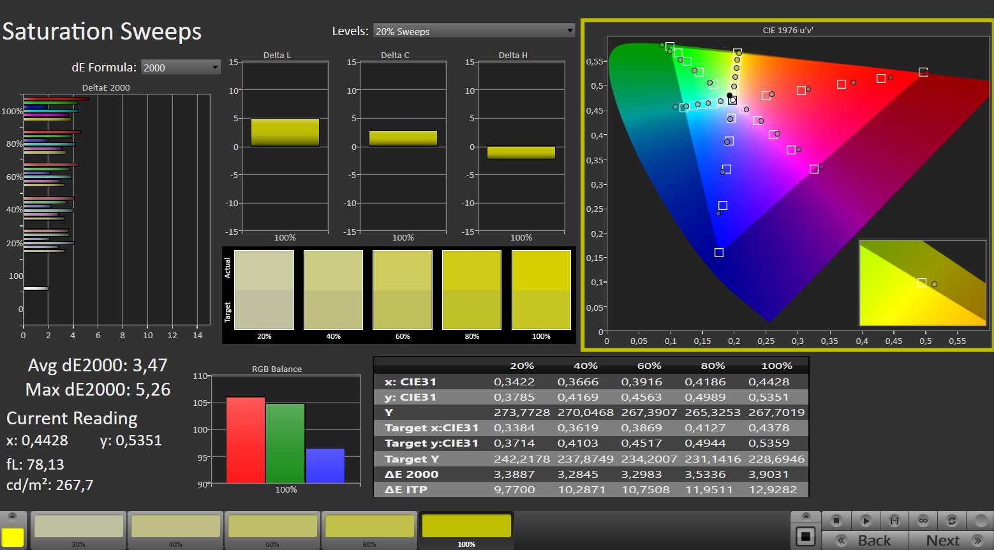Click the Saturation Sweeps heading

click(x=102, y=31)
